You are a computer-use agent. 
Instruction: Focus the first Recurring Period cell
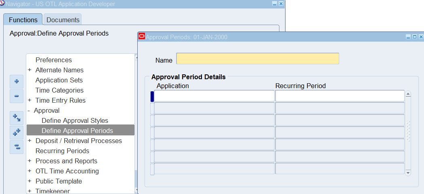(340, 96)
